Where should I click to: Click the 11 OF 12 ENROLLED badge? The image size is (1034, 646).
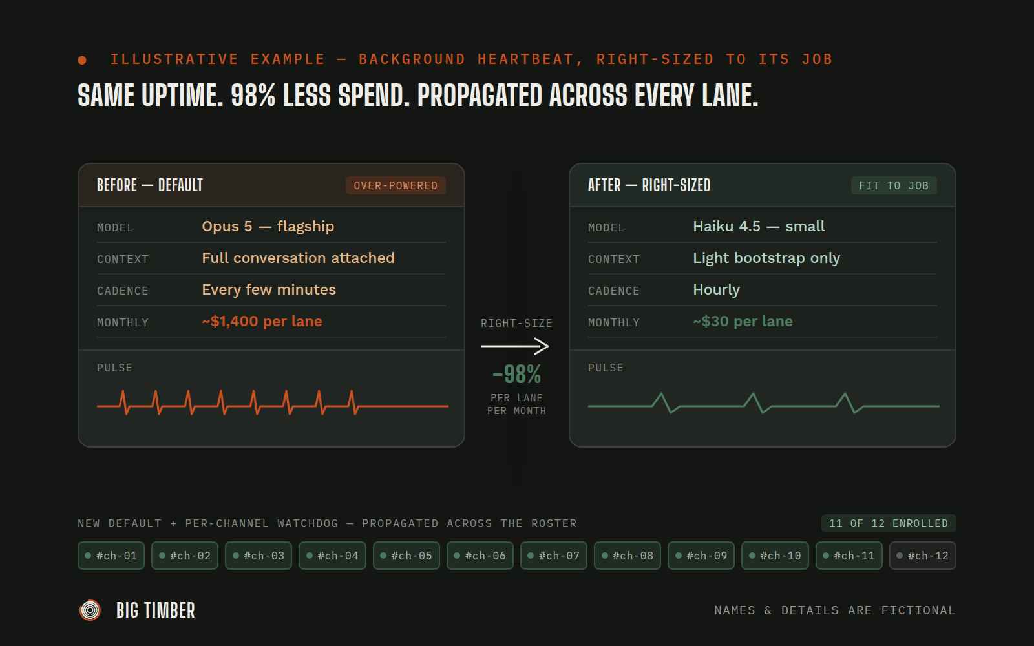(x=889, y=523)
